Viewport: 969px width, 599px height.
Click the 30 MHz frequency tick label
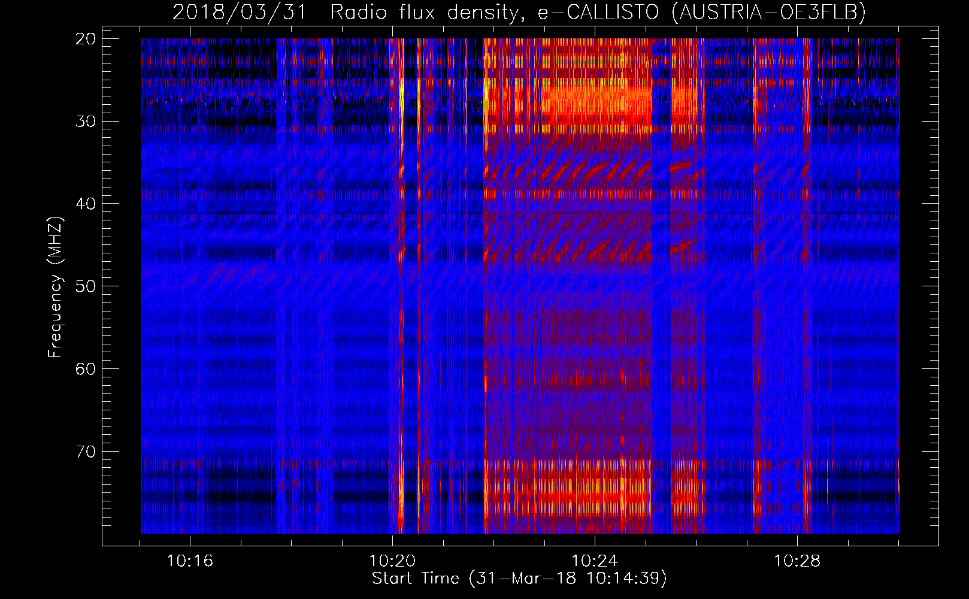point(86,122)
